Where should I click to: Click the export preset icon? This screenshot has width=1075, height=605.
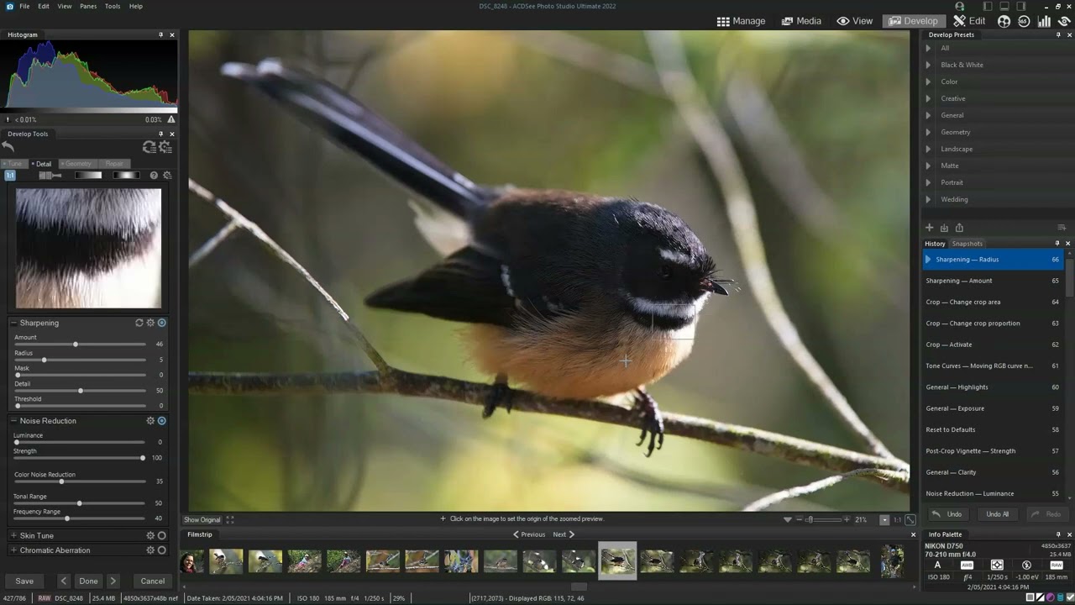click(x=959, y=228)
